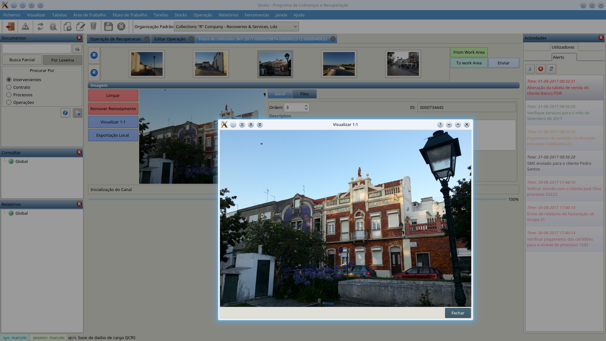Select the Contrato radio button

pyautogui.click(x=9, y=87)
